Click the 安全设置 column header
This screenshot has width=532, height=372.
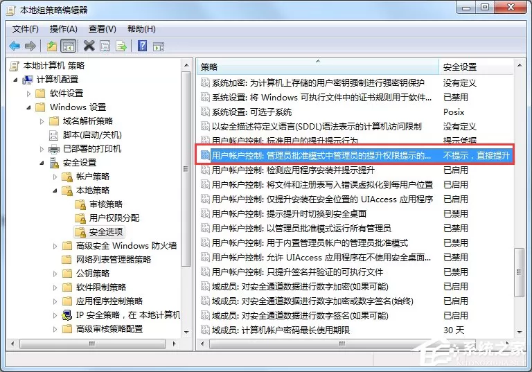tap(476, 67)
